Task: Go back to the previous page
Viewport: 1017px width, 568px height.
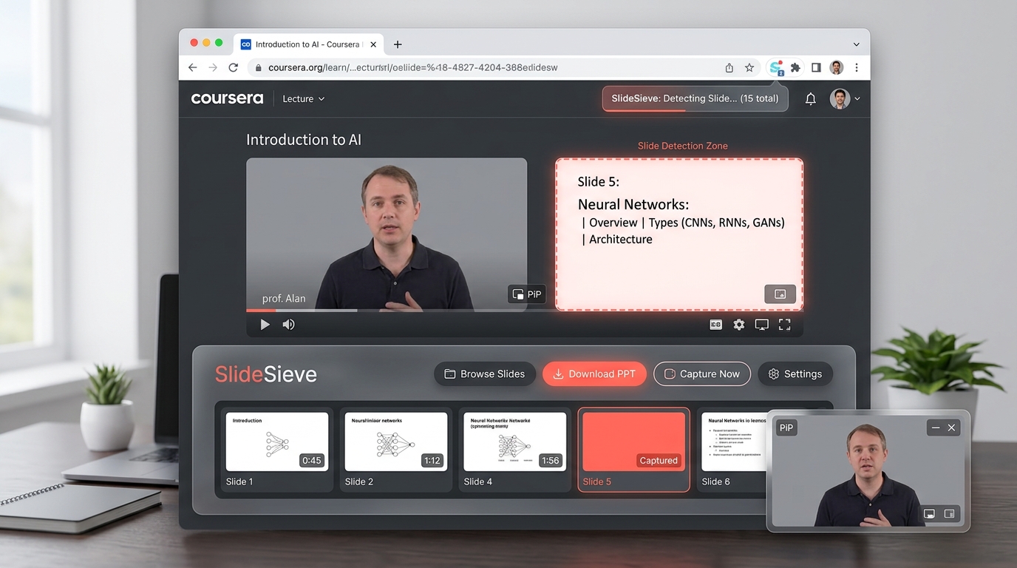Action: tap(193, 67)
